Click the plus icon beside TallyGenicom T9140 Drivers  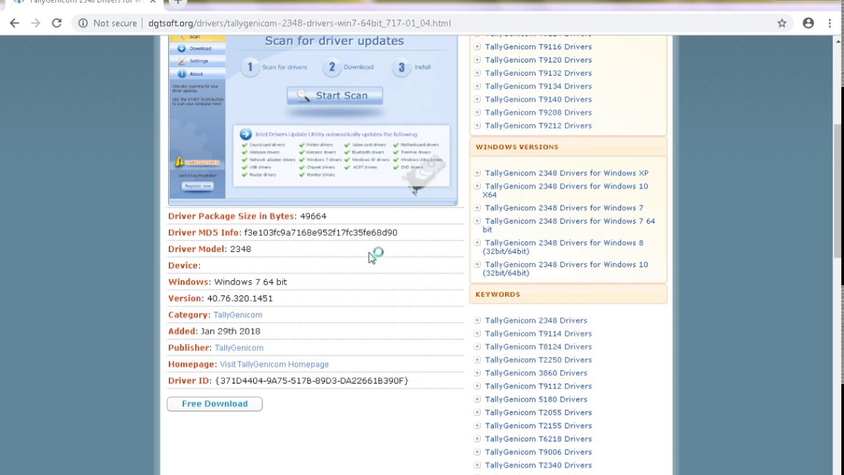coord(477,100)
